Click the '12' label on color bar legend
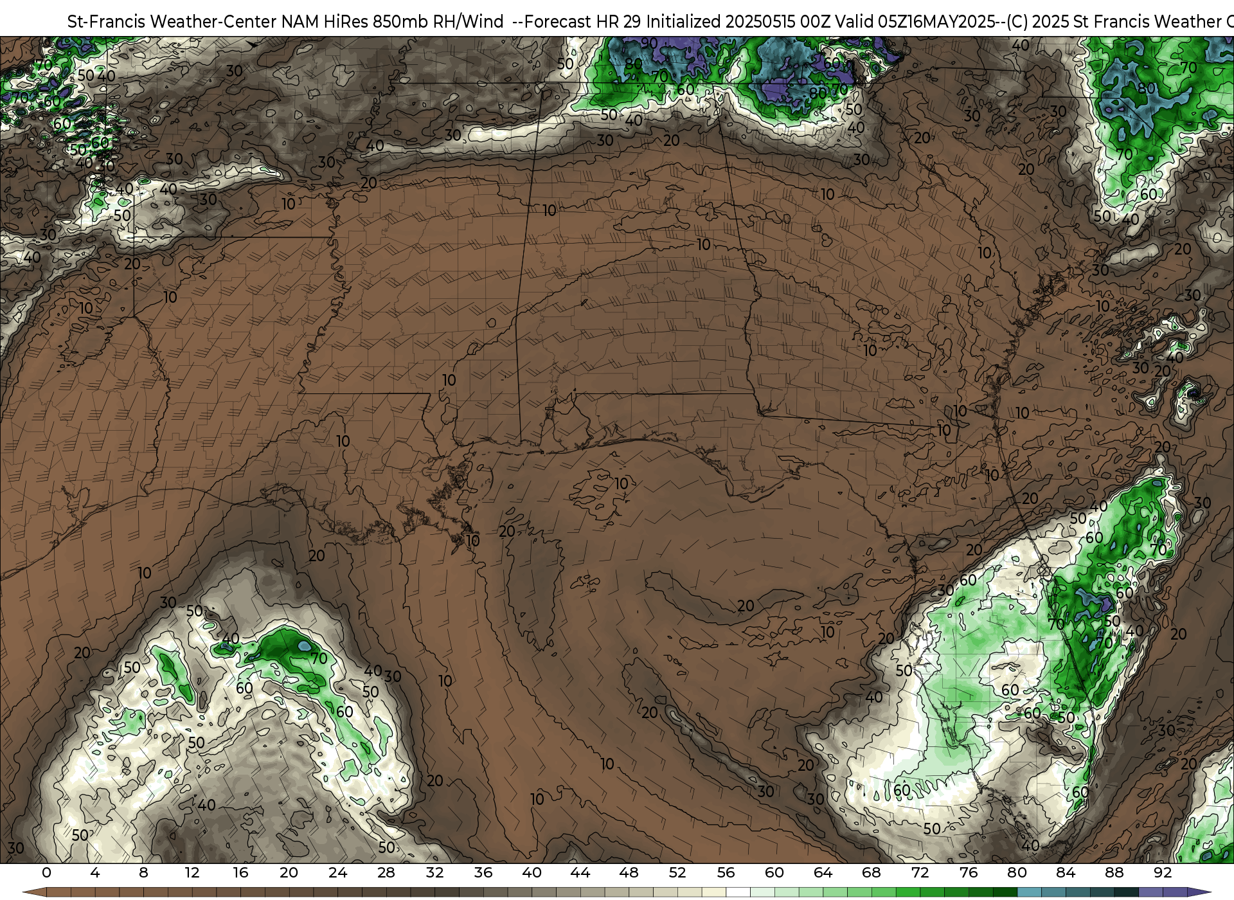Viewport: 1234px width, 900px height. (192, 873)
